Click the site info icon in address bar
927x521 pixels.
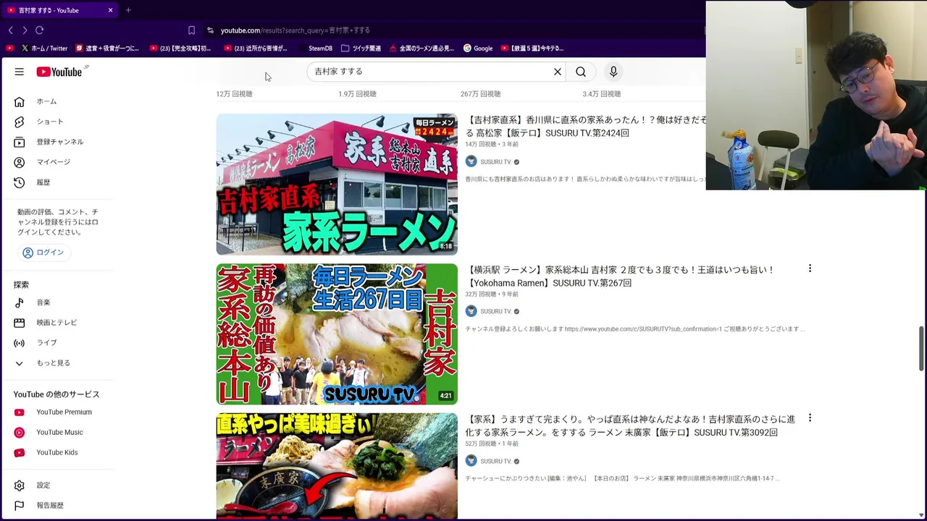pyautogui.click(x=210, y=30)
